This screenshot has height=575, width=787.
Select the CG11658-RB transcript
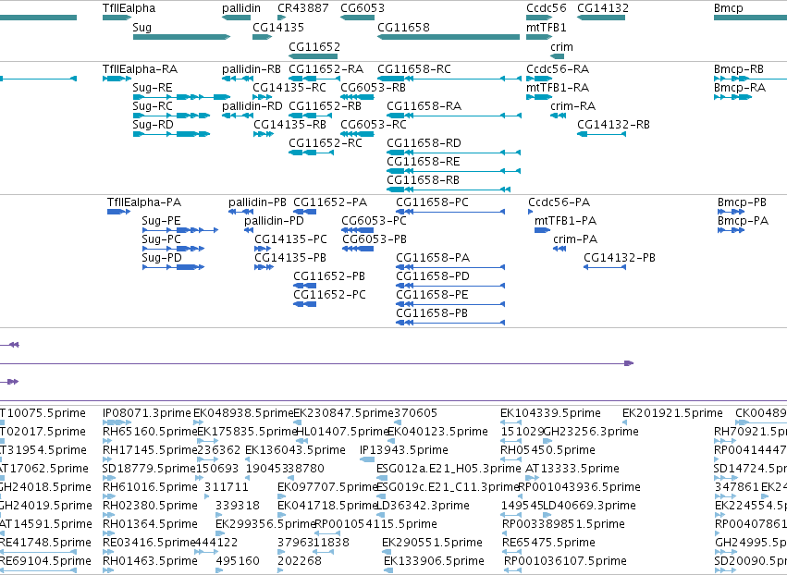[x=449, y=190]
